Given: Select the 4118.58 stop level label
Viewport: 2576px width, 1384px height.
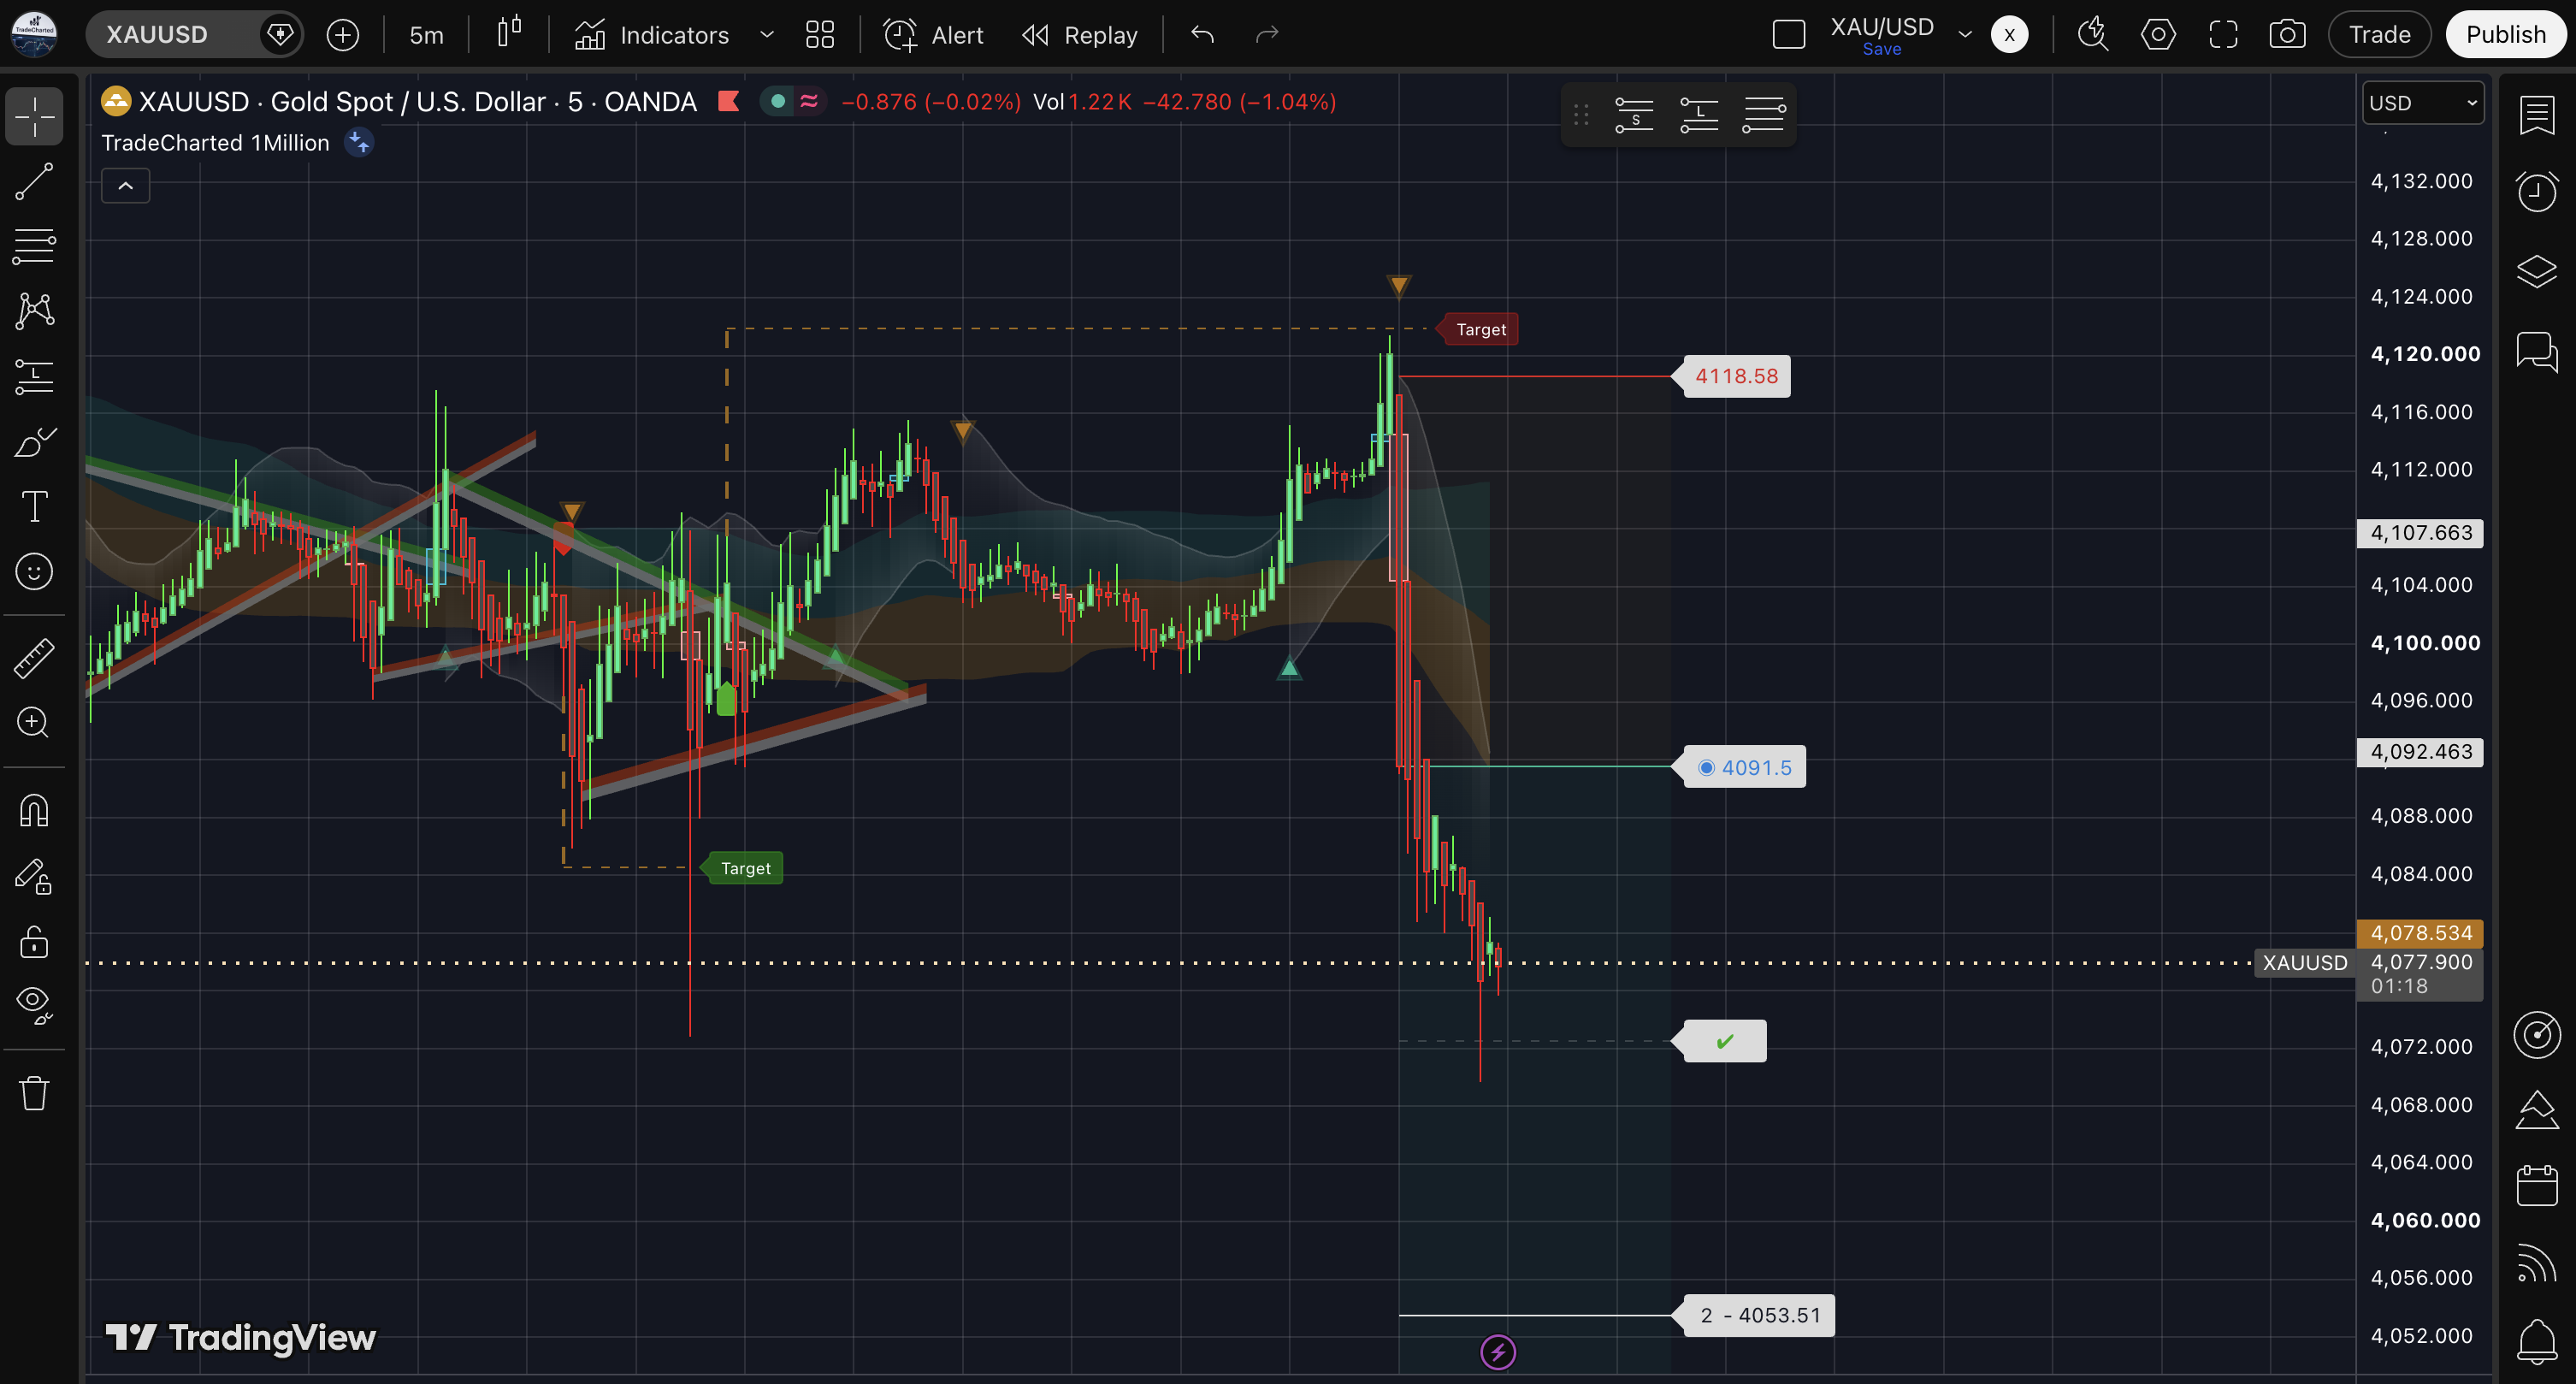Looking at the screenshot, I should click(x=1736, y=377).
